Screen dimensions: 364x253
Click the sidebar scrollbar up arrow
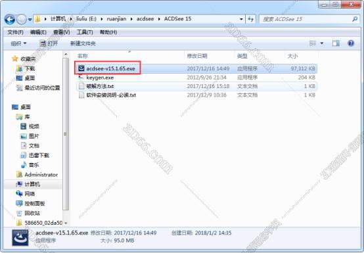coord(66,55)
